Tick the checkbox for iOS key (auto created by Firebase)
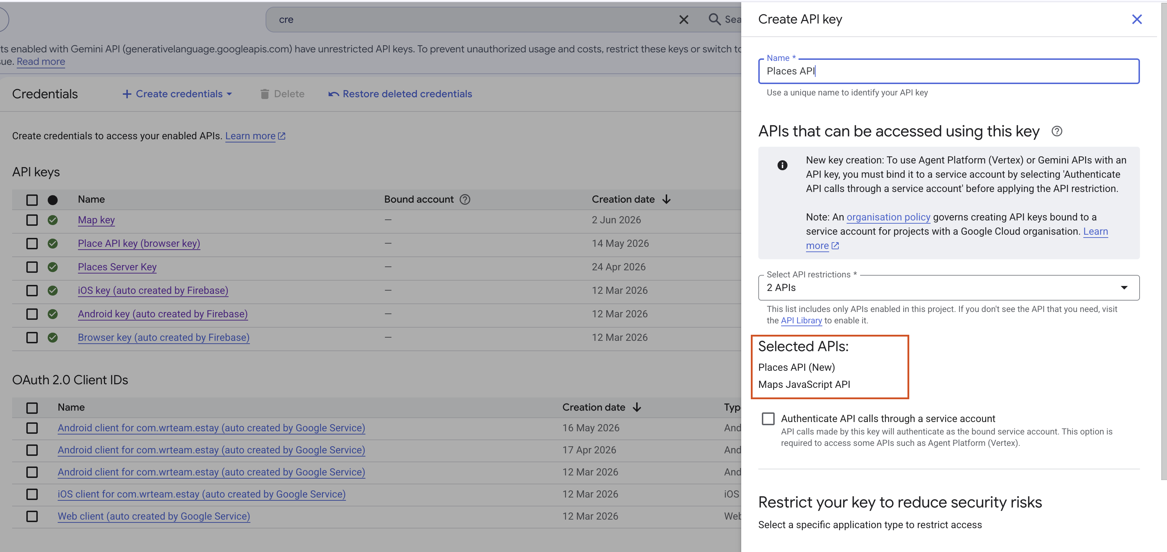 [32, 291]
